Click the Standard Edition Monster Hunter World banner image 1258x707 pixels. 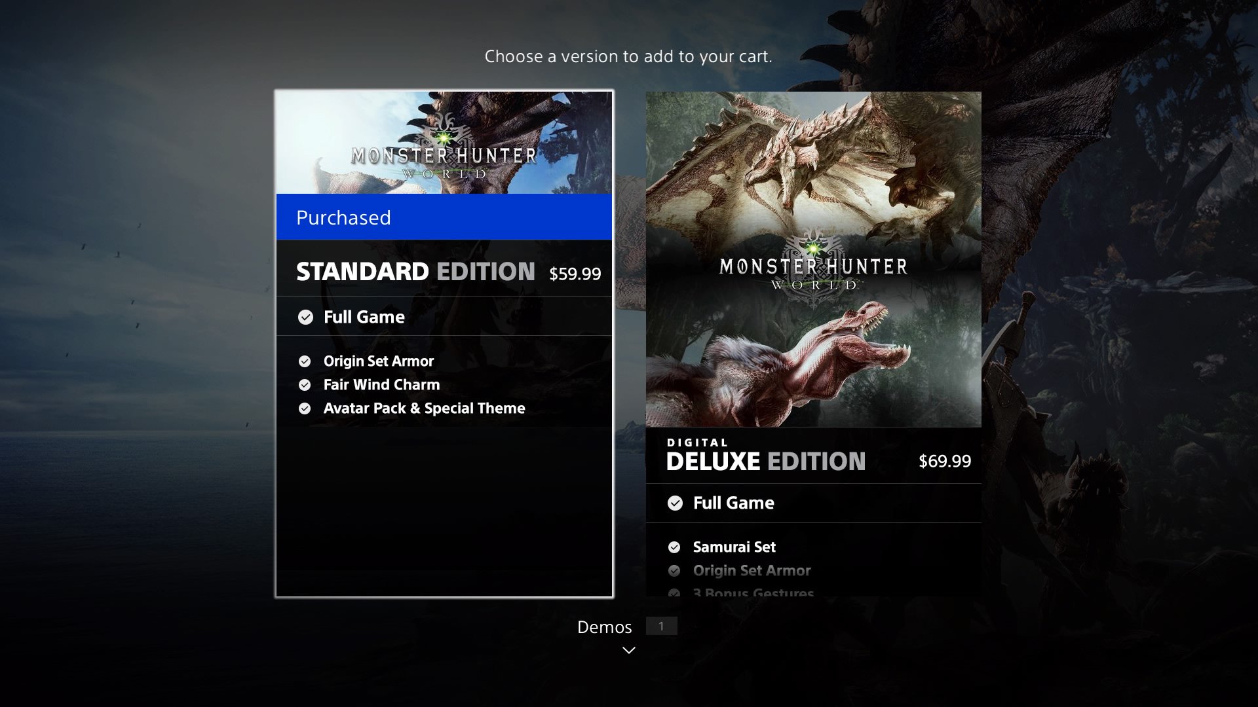click(444, 143)
